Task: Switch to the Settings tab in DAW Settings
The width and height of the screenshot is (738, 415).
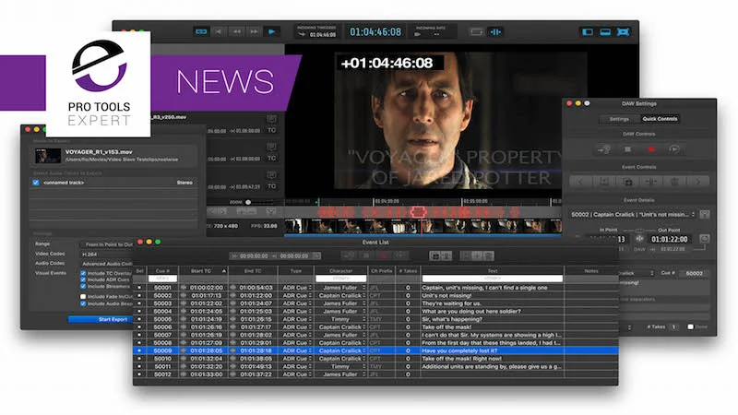Action: pos(619,119)
